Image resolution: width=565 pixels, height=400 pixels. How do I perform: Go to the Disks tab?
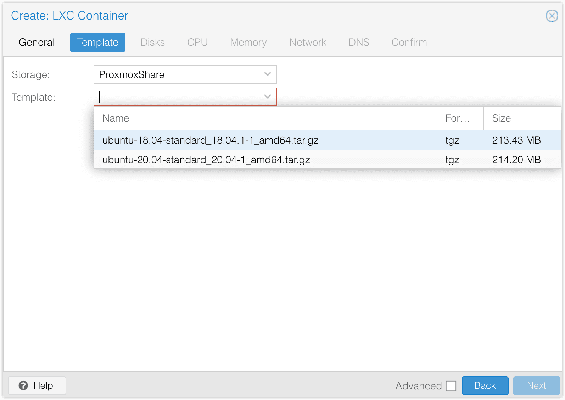[152, 42]
